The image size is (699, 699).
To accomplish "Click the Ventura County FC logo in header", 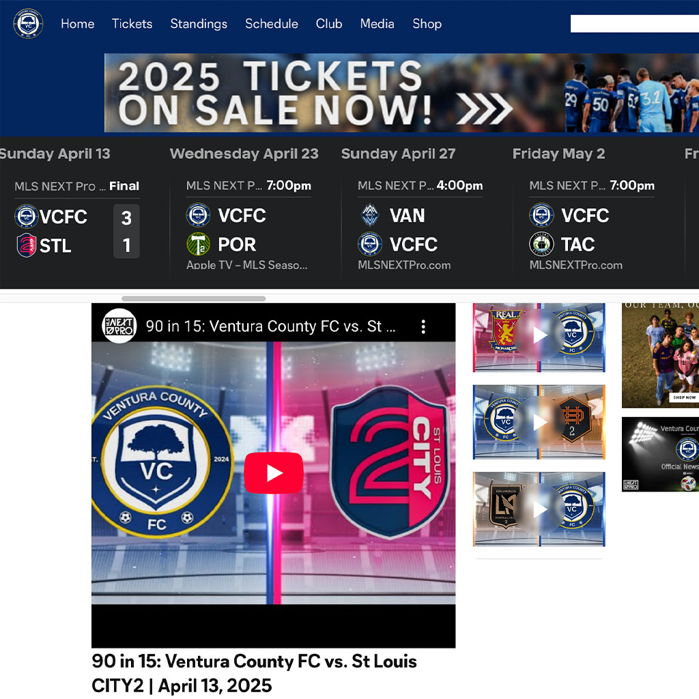I will pos(28,24).
